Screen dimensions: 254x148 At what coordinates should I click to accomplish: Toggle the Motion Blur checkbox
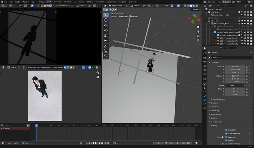[x=211, y=122]
